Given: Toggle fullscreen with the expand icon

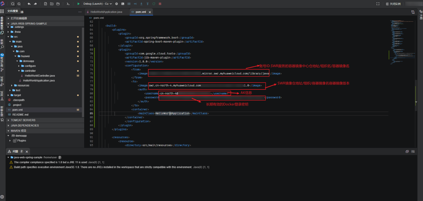Looking at the screenshot, I should 378,4.
